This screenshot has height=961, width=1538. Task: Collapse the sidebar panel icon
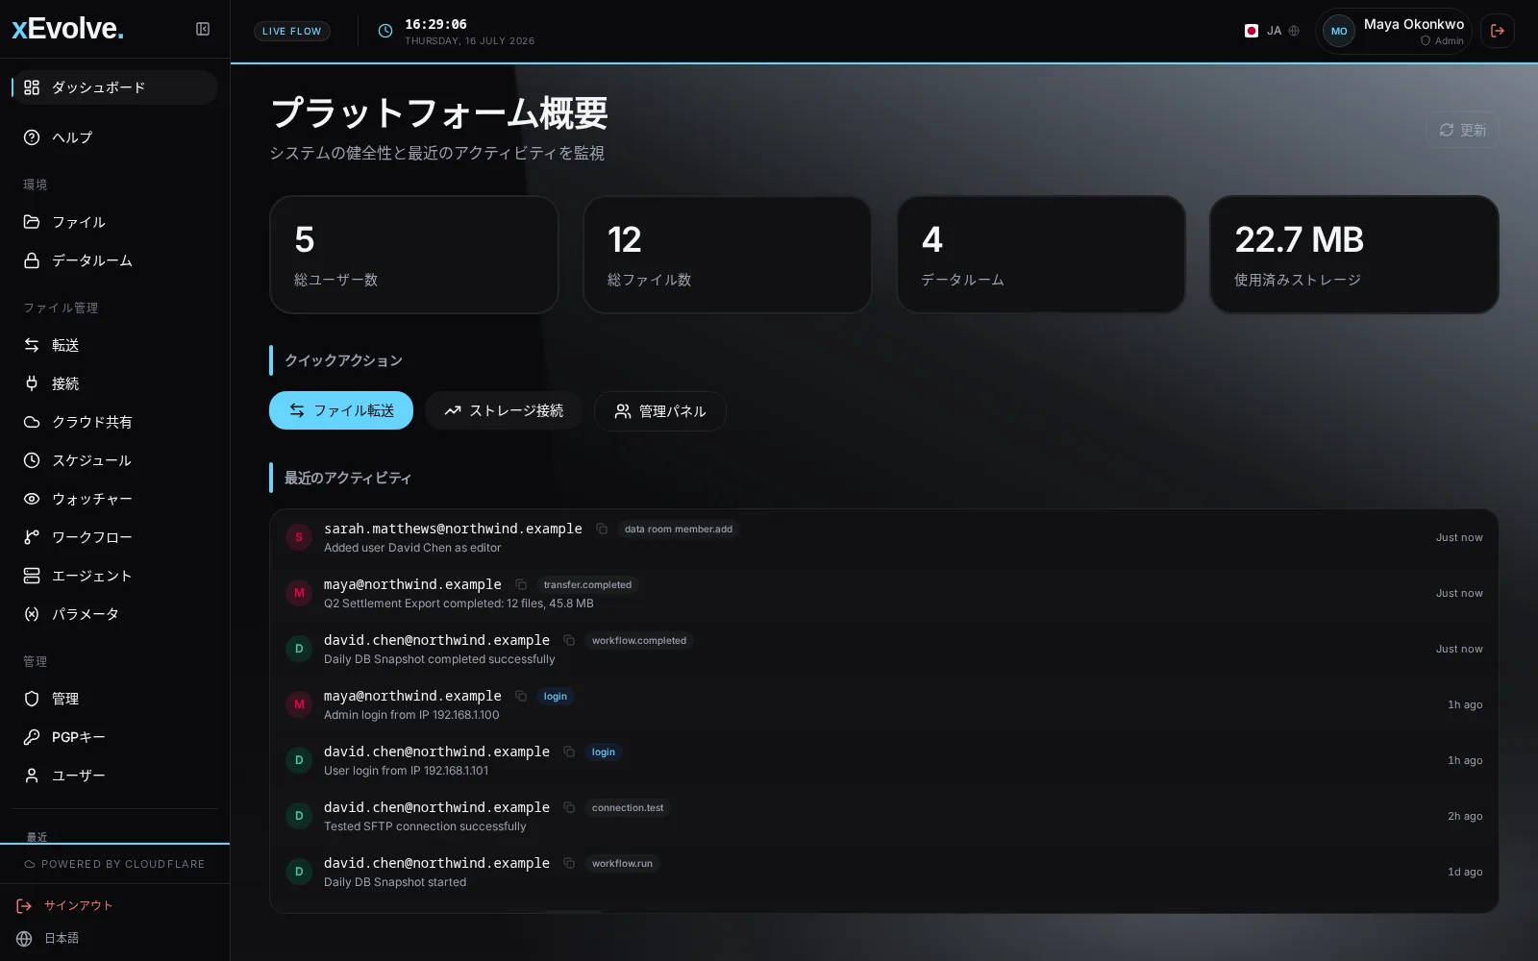pyautogui.click(x=203, y=29)
